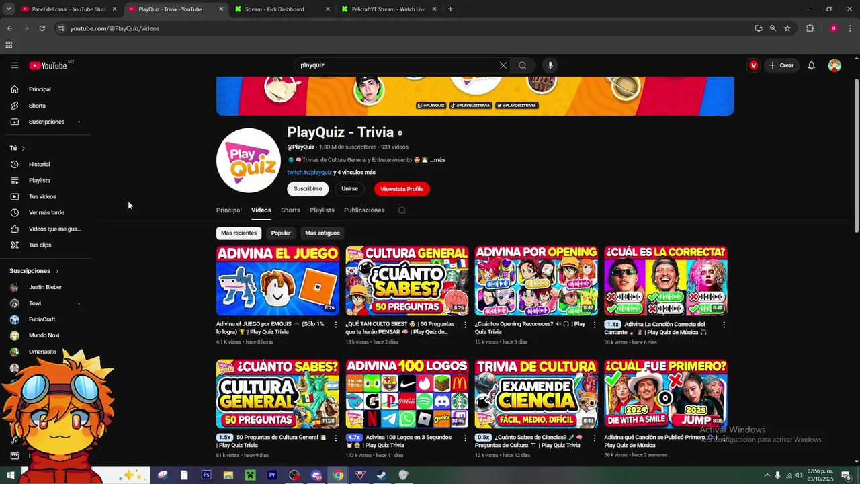Open a new browser tab with plus
Image resolution: width=860 pixels, height=484 pixels.
coord(450,9)
